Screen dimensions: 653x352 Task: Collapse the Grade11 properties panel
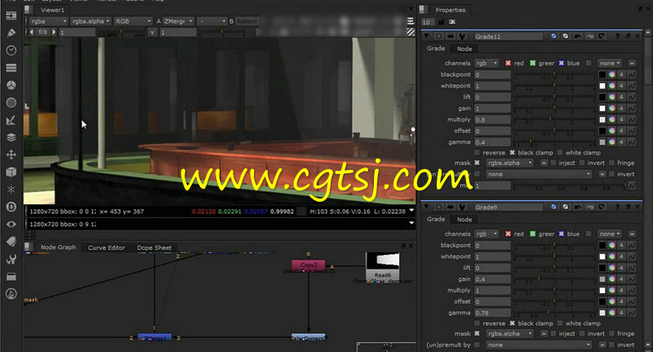(x=426, y=37)
